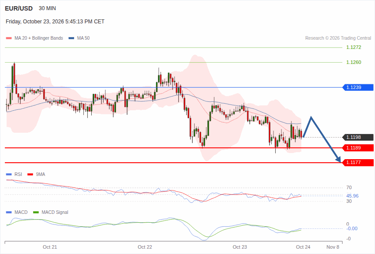
Task: Click the black 1.1198 current price tag
Action: pyautogui.click(x=358, y=138)
